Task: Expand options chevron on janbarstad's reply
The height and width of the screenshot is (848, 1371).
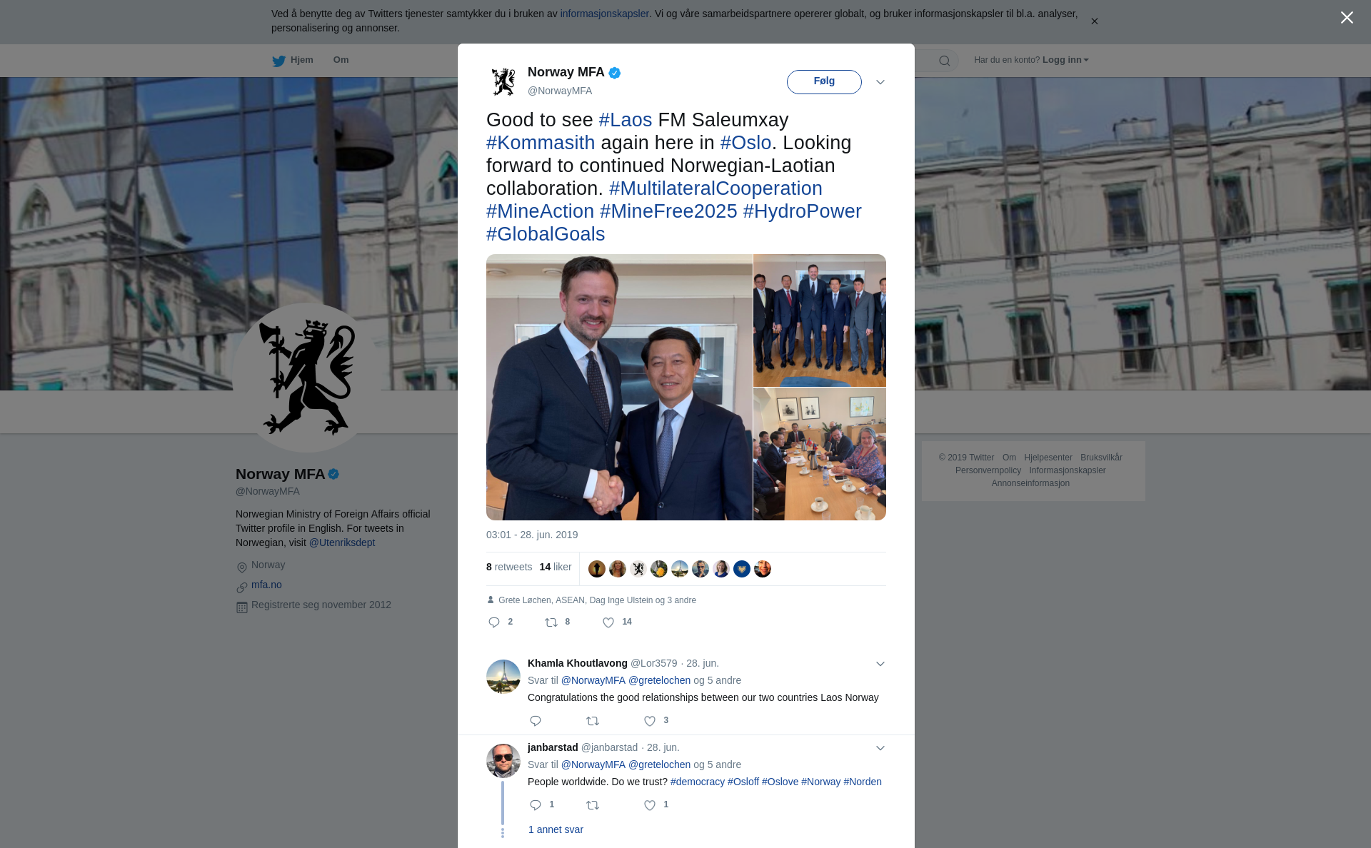Action: click(x=880, y=748)
